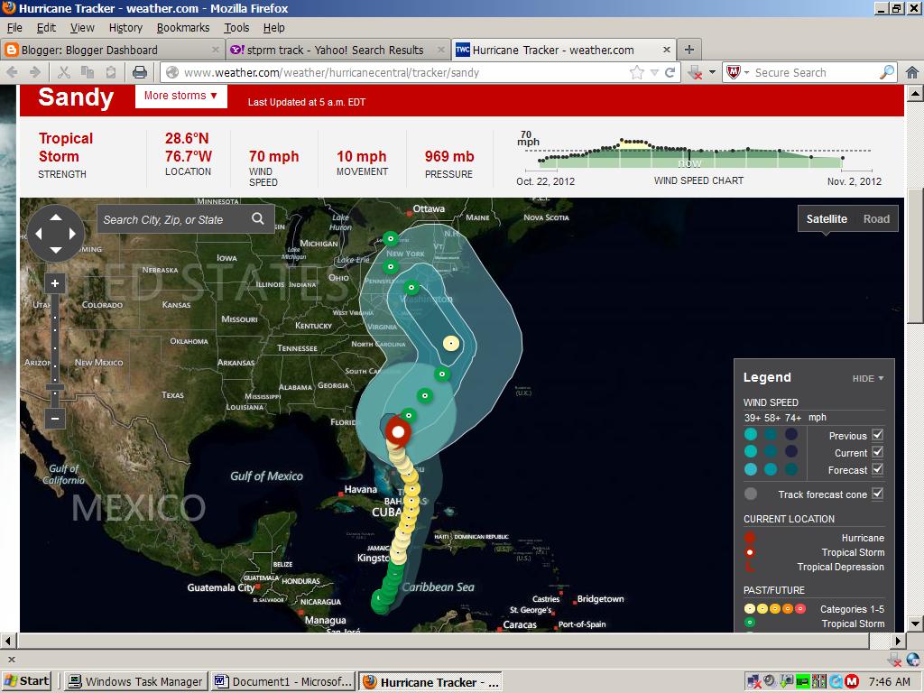Switch to Yahoo Search Results tab
Screen dimensions: 924x693
point(337,51)
